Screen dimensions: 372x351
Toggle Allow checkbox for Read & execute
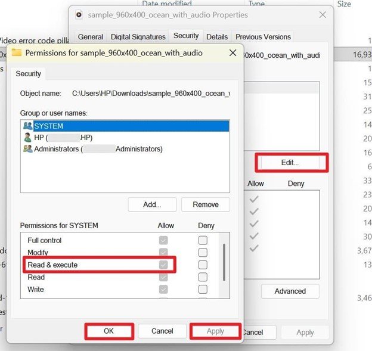click(163, 265)
